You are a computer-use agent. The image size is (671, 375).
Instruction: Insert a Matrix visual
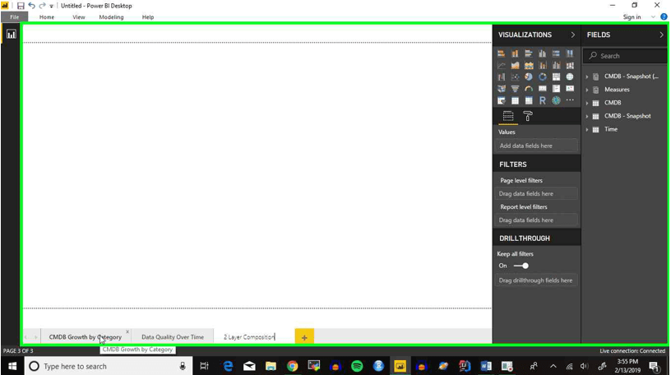click(529, 100)
